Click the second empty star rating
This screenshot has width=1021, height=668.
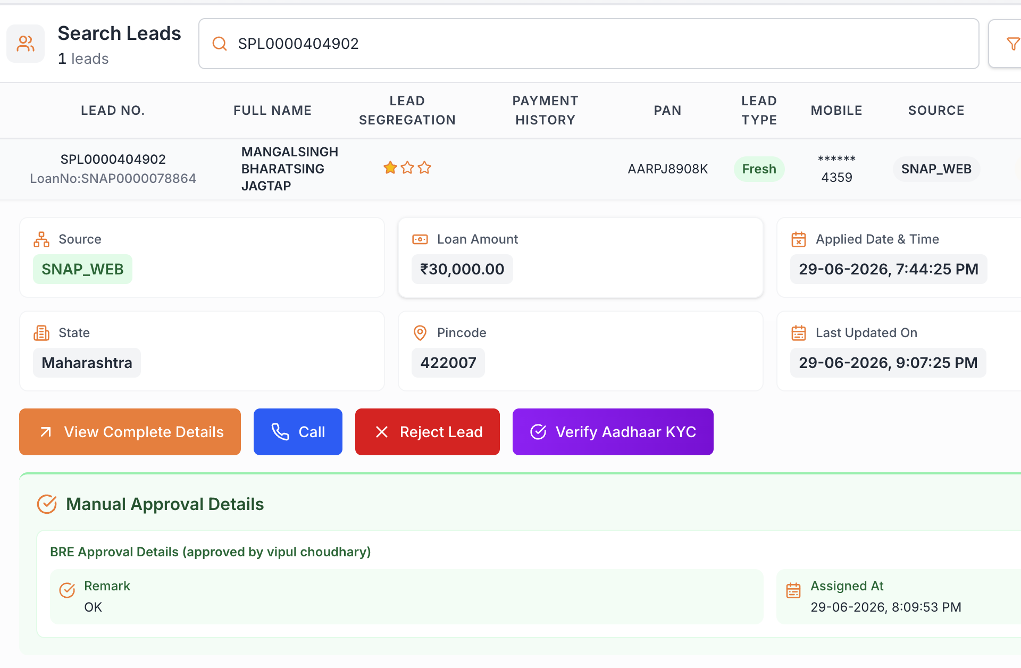[x=407, y=168]
